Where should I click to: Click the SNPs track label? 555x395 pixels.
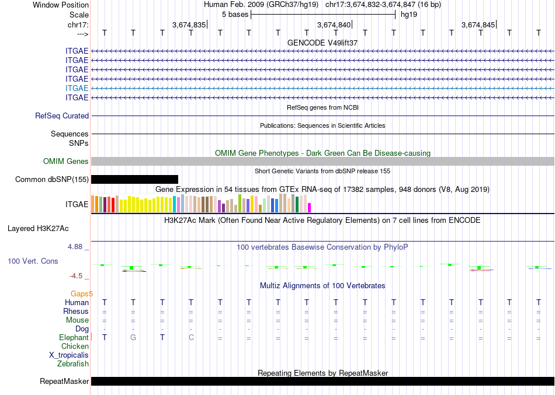79,143
